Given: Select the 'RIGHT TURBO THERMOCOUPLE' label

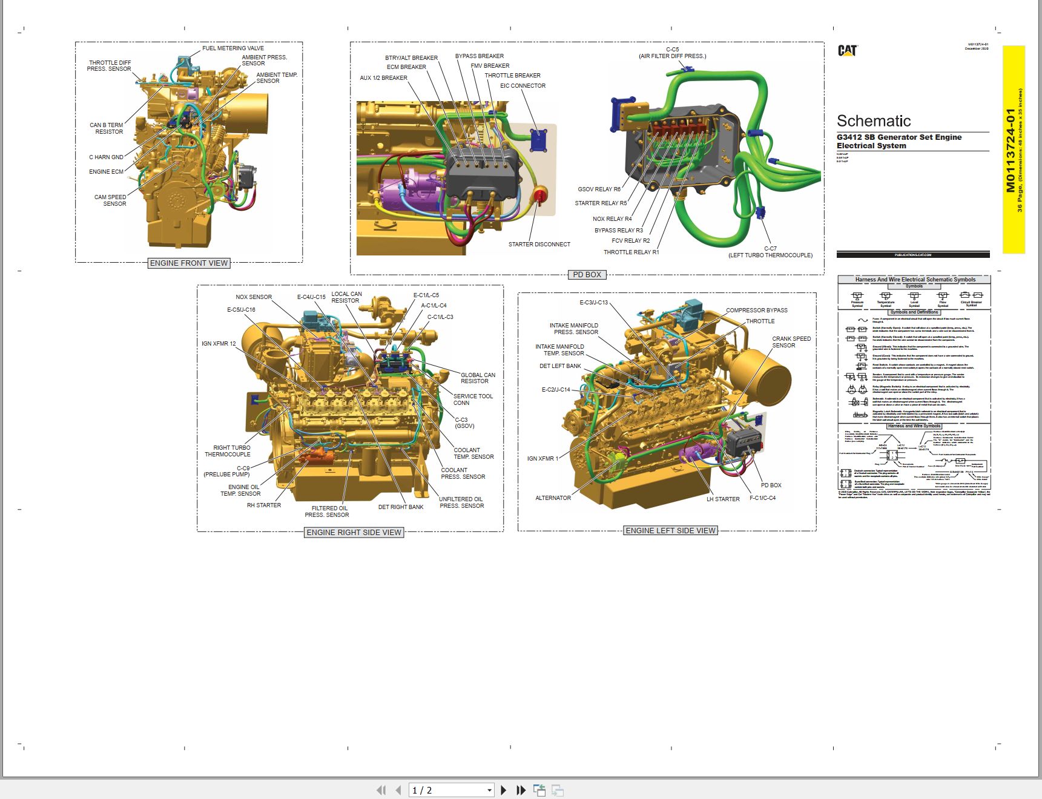Looking at the screenshot, I should click(228, 452).
